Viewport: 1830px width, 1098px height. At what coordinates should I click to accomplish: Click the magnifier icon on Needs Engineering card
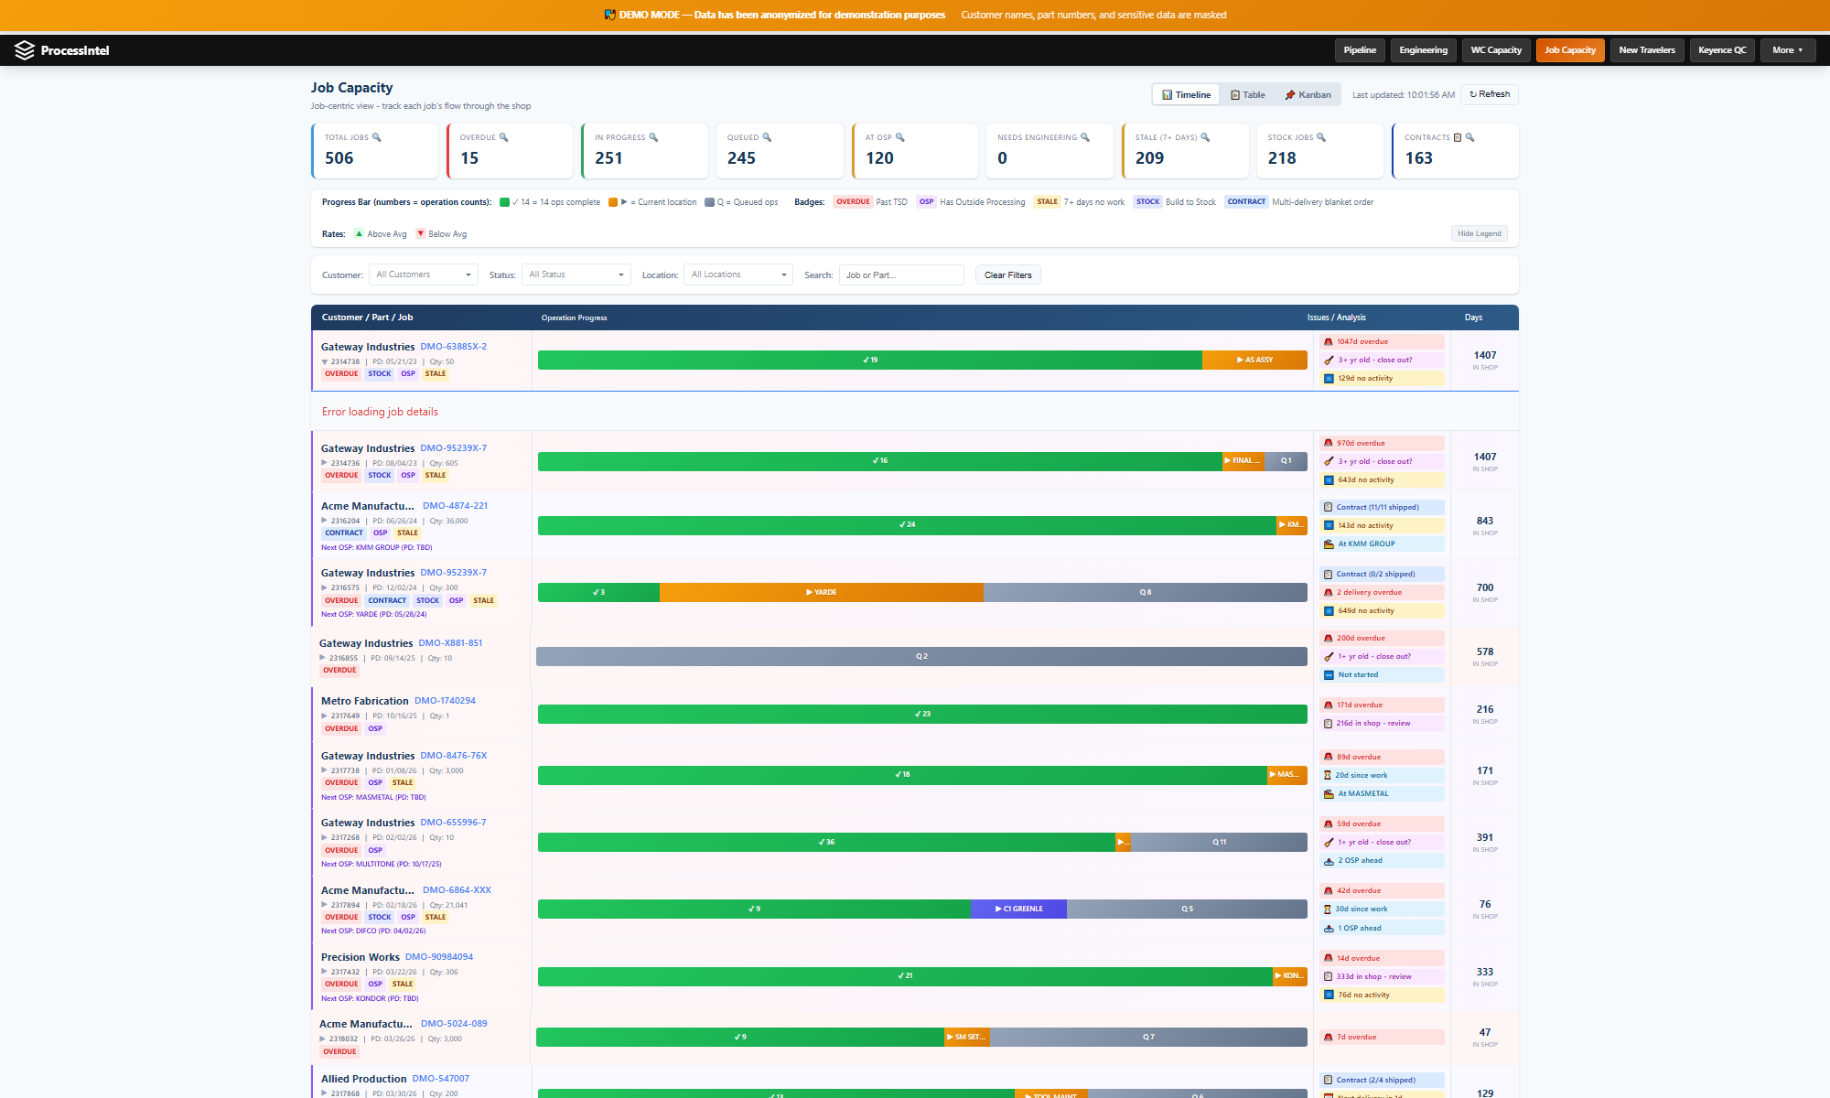pyautogui.click(x=1085, y=137)
